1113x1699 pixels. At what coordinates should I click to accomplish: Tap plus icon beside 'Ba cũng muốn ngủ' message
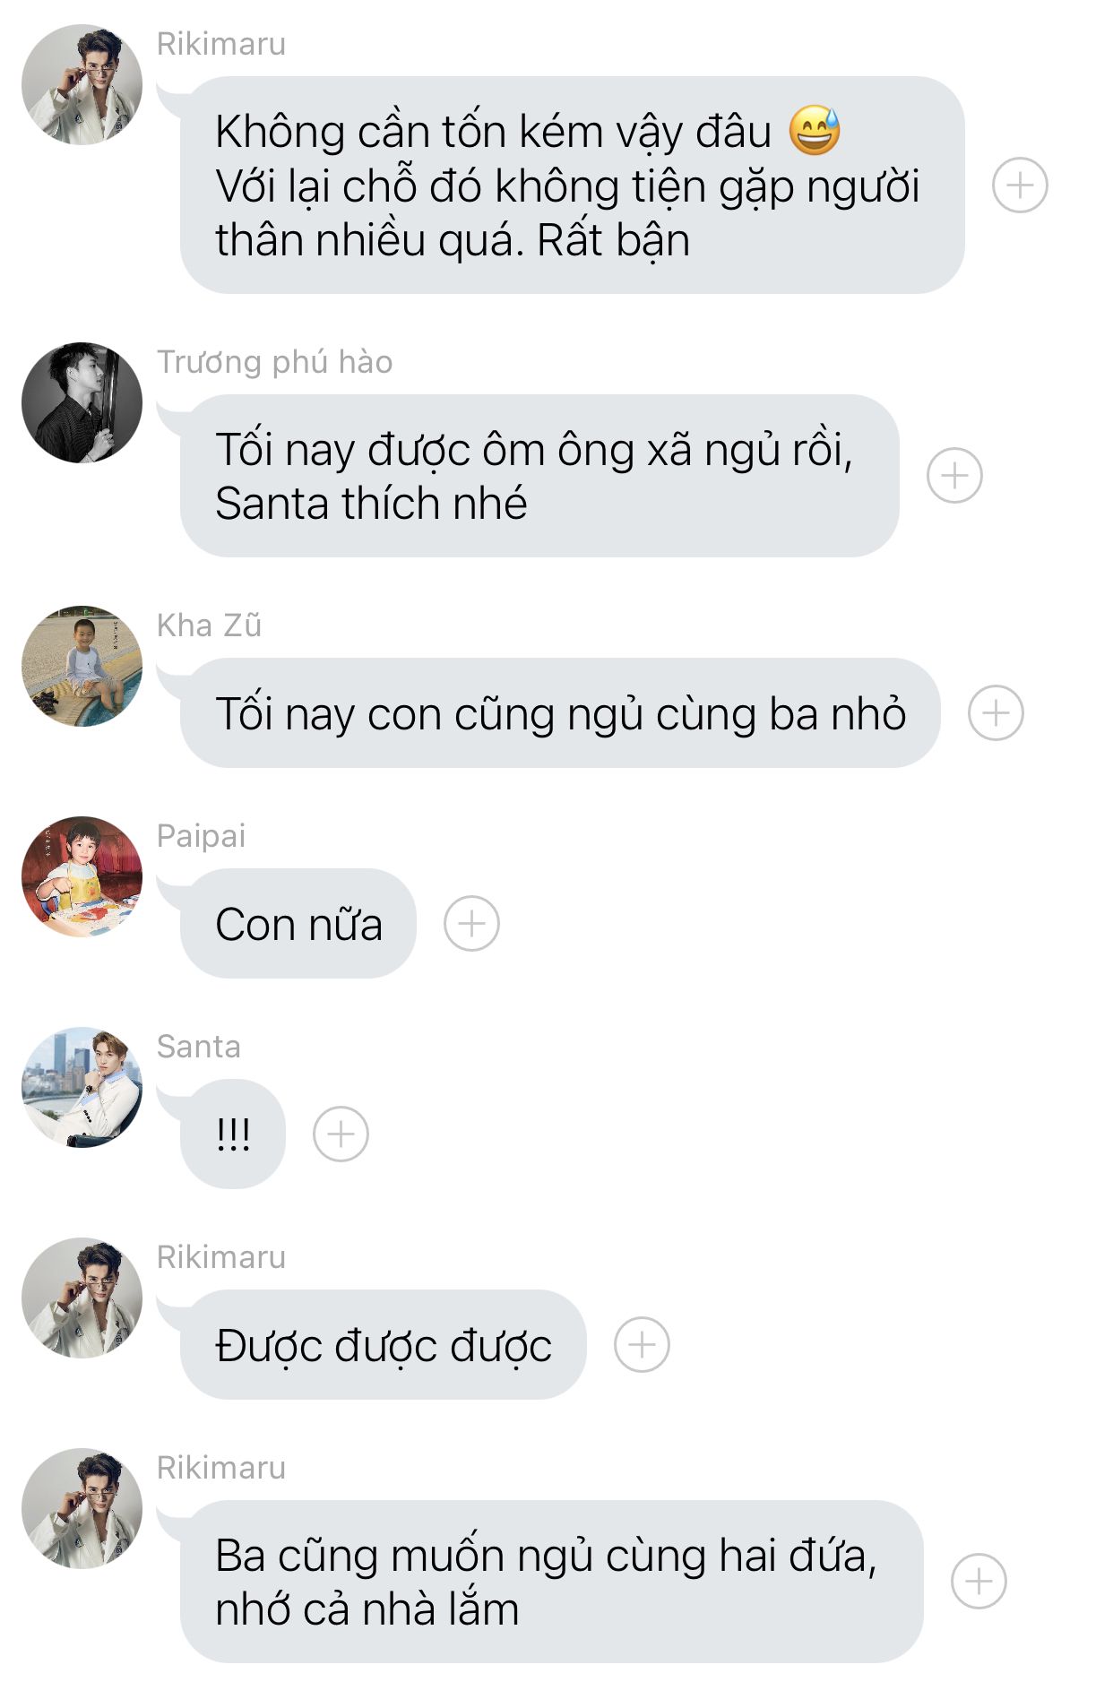[x=979, y=1582]
